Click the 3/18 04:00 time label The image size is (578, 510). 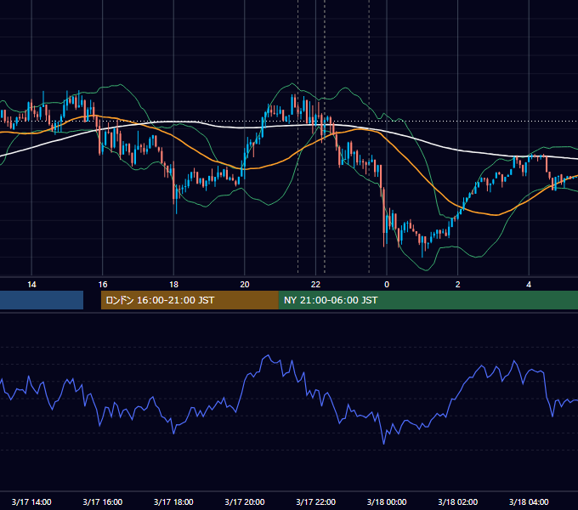tap(529, 501)
